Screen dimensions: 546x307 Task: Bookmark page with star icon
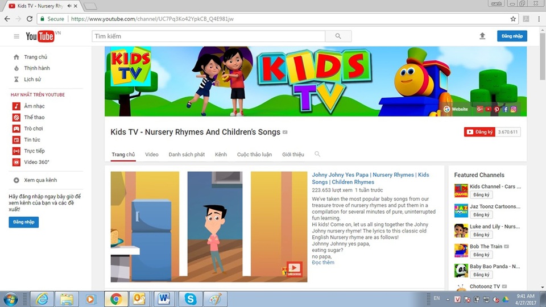click(513, 19)
